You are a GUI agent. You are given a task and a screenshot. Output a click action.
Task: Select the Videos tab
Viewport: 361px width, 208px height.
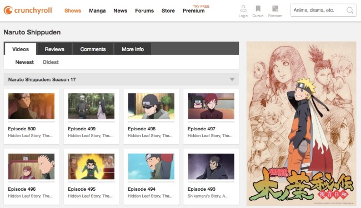[x=21, y=49]
